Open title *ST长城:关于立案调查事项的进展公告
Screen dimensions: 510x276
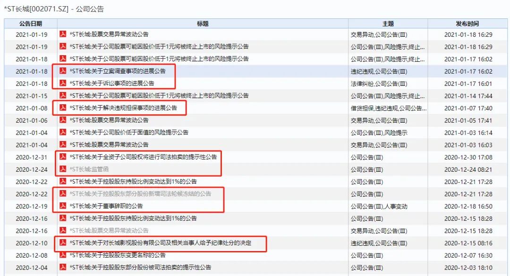point(118,71)
